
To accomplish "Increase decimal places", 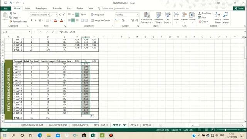I will tap(132, 20).
